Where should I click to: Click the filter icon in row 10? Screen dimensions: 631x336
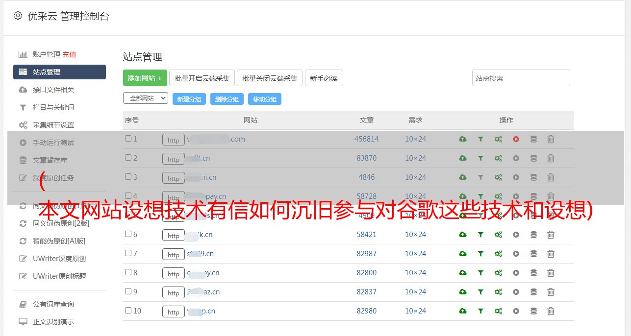pyautogui.click(x=480, y=311)
